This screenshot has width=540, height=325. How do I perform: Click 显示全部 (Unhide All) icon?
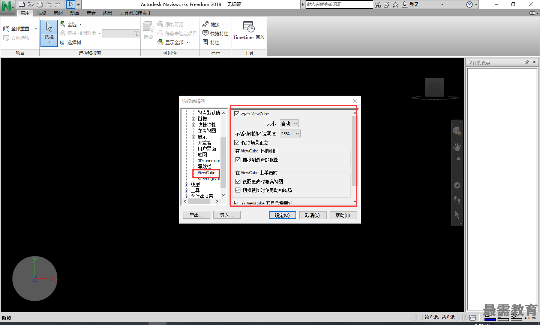[160, 42]
